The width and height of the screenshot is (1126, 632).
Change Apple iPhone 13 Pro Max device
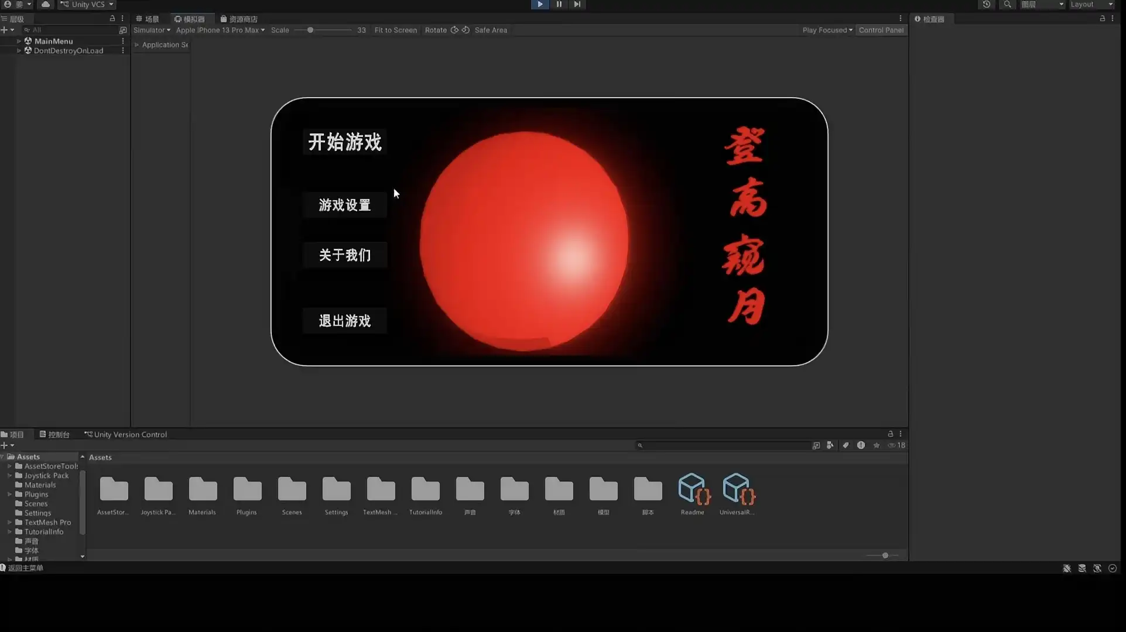(220, 30)
